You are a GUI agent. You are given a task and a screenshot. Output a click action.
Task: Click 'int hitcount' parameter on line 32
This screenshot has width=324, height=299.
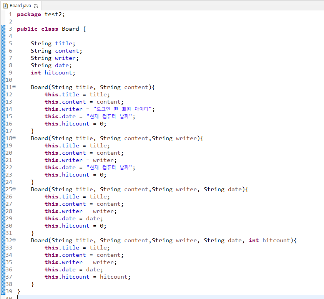(x=269, y=240)
